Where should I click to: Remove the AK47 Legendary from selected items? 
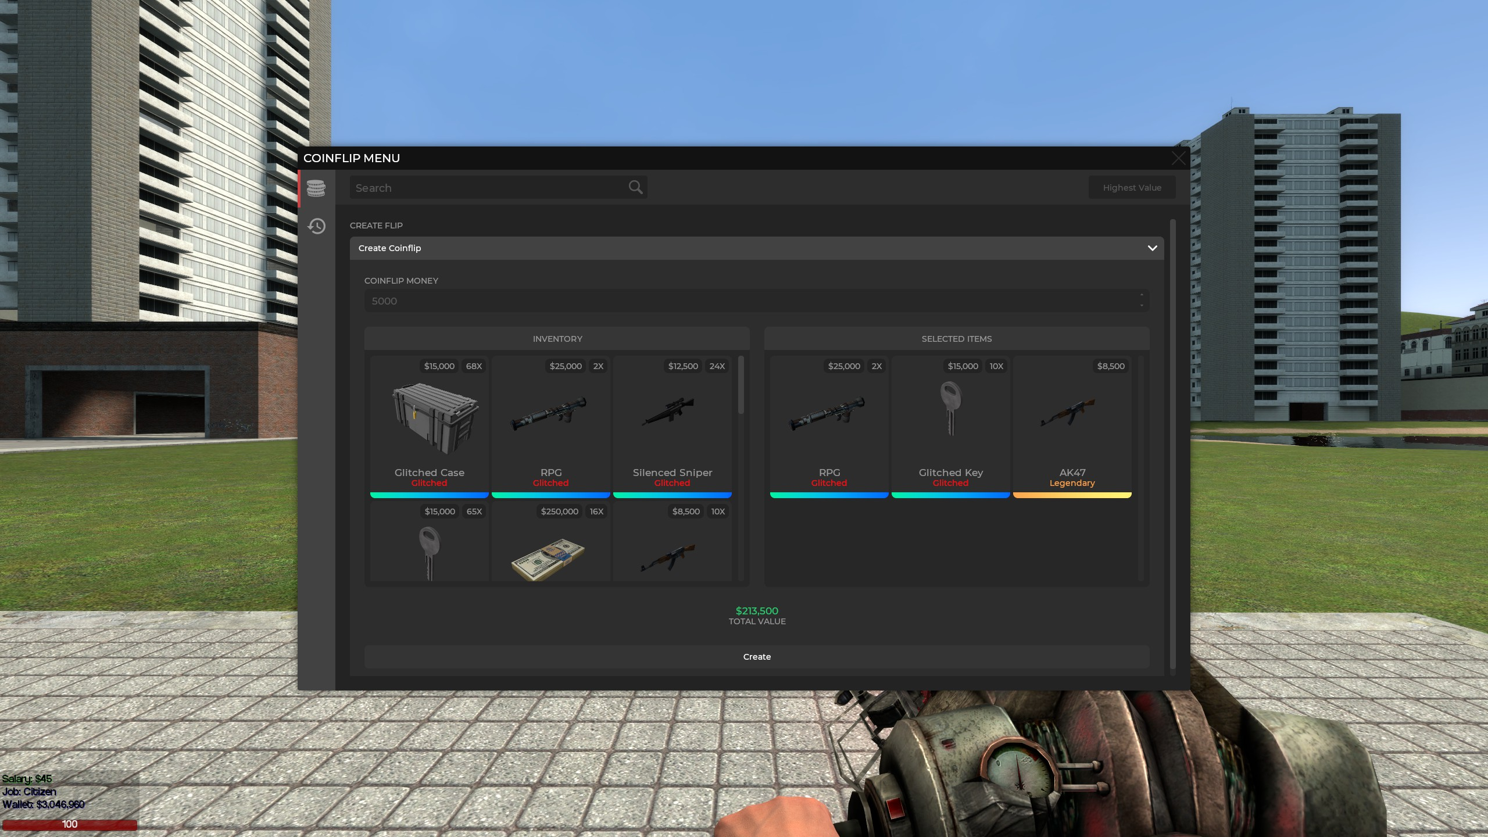1072,427
